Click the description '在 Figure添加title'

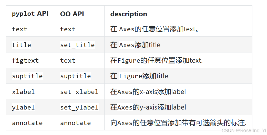(139, 76)
